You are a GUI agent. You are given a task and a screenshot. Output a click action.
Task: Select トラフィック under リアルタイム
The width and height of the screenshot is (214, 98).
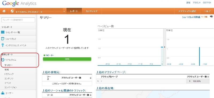[x=9, y=74]
